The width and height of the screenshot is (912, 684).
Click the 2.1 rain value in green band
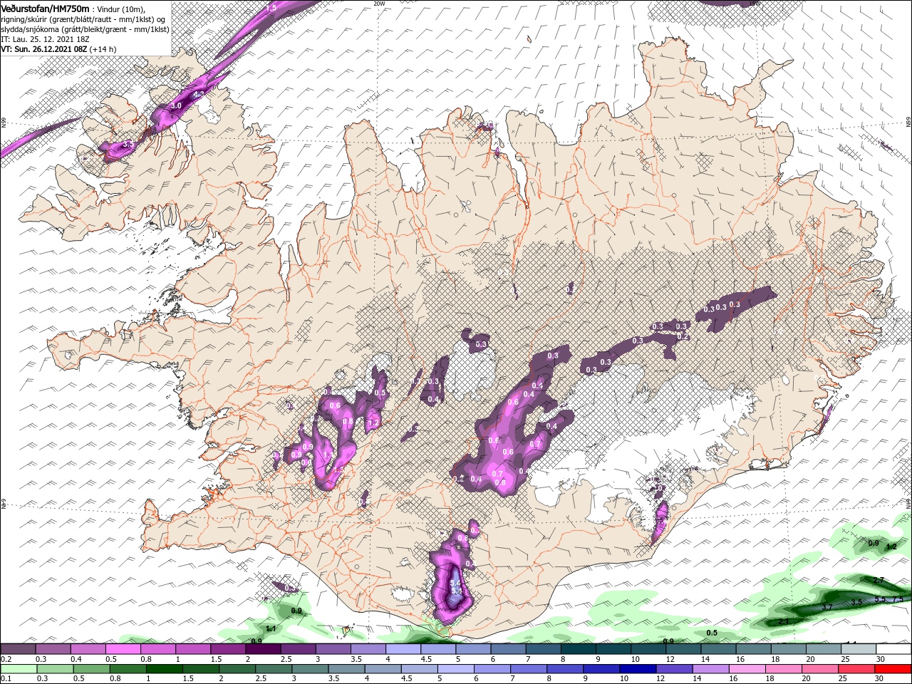point(784,622)
